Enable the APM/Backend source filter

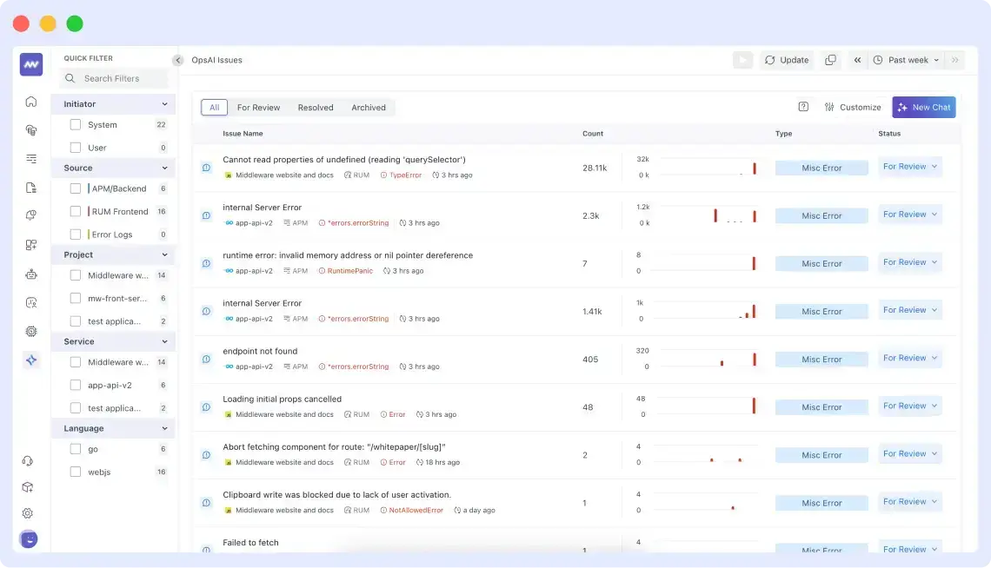76,188
